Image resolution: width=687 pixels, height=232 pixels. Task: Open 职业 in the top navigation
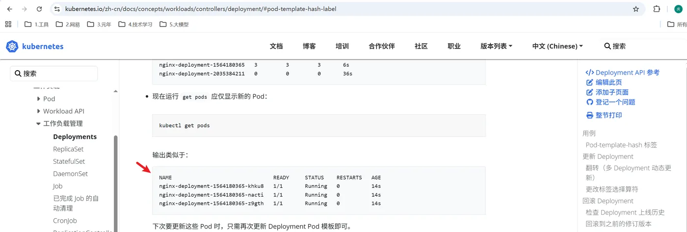[x=454, y=46]
